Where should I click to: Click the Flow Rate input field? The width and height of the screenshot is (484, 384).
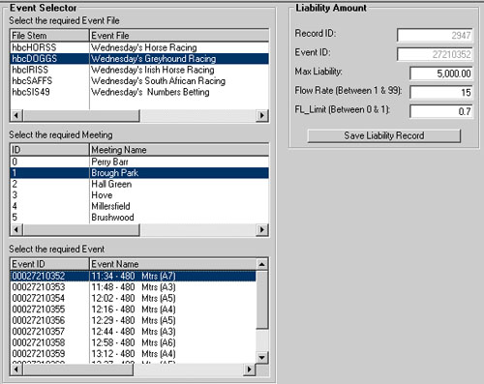click(441, 93)
